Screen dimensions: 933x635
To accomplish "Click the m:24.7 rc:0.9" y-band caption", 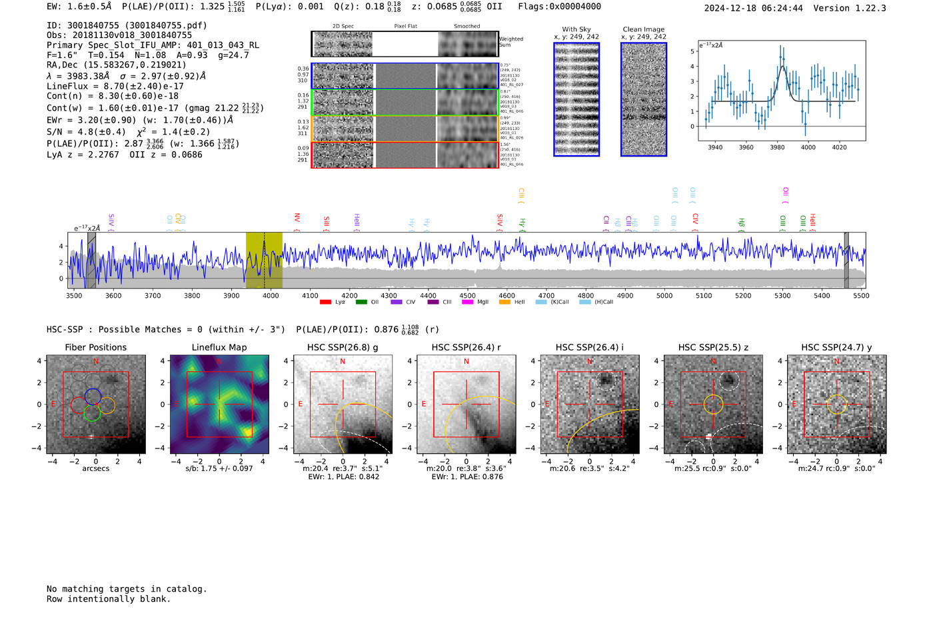I will click(x=837, y=468).
